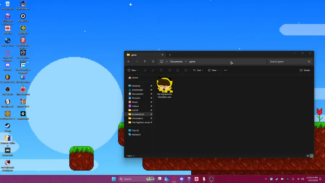Open the notifications bell
Viewport: 325px width, 183px height.
click(x=320, y=179)
